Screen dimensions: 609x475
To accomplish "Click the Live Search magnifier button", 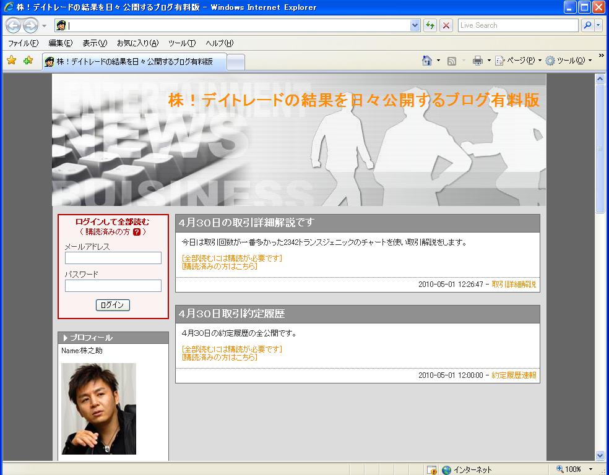I will click(587, 25).
